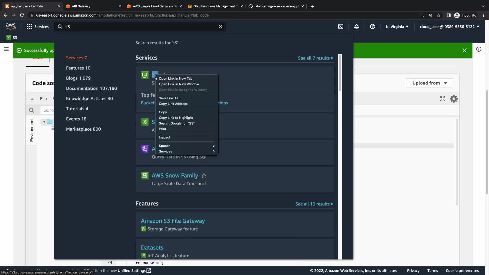Open the CloudShell icon in top bar

point(341,26)
